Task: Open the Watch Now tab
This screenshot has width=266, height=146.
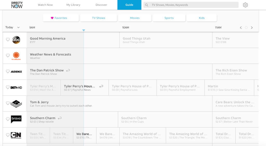Action: coord(45,5)
